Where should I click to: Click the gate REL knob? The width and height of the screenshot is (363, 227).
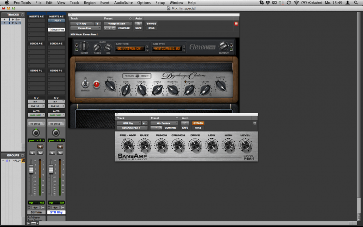click(108, 47)
